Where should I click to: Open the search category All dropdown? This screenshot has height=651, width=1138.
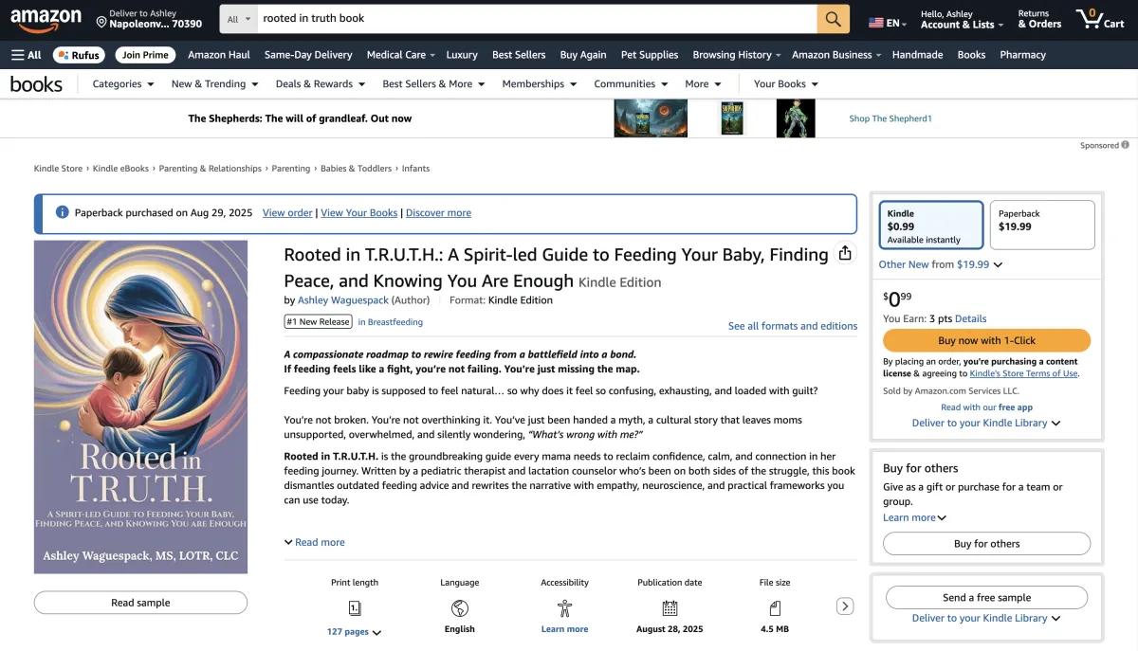coord(240,19)
